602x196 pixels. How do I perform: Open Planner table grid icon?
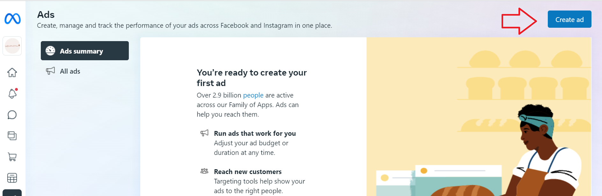click(12, 178)
